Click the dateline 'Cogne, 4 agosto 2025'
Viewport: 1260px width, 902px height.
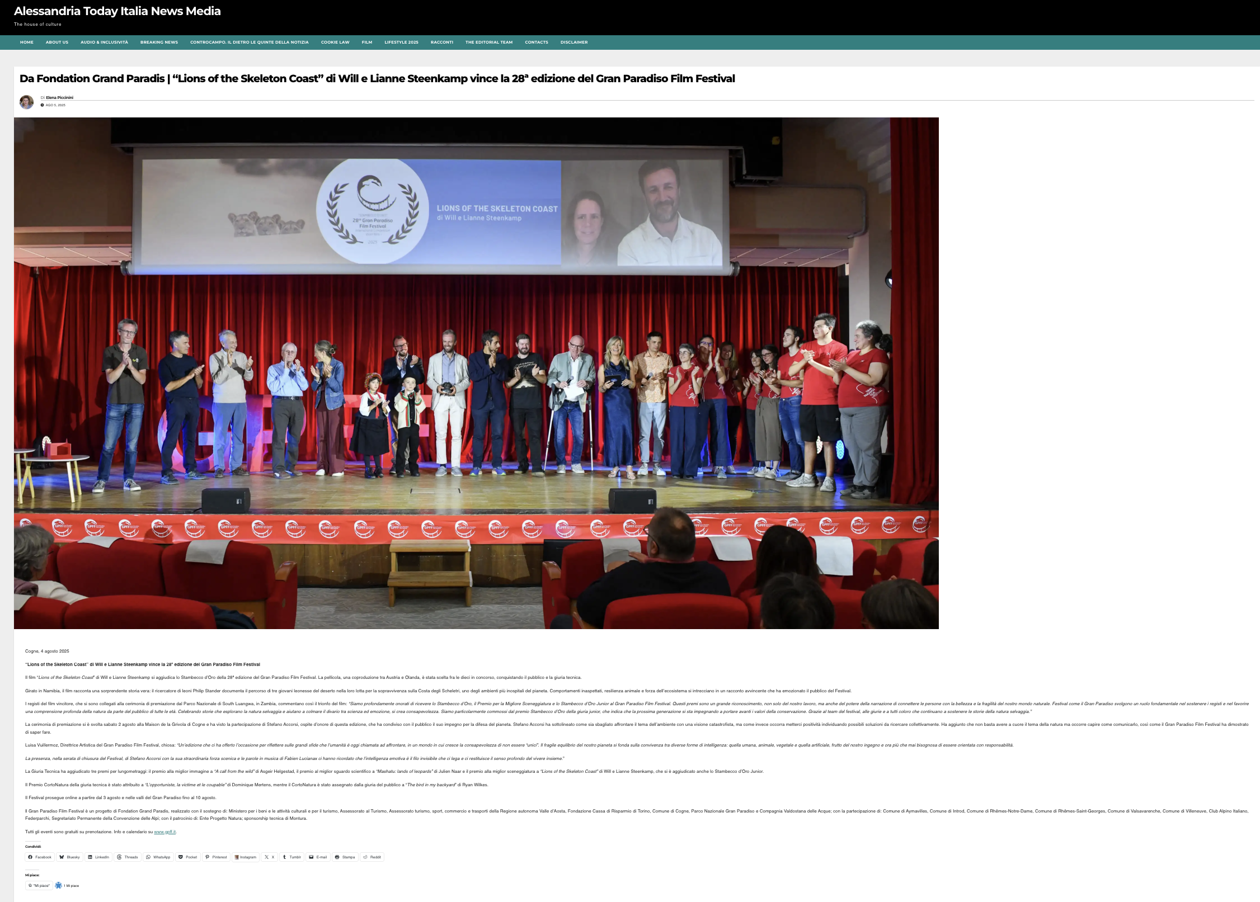(47, 651)
